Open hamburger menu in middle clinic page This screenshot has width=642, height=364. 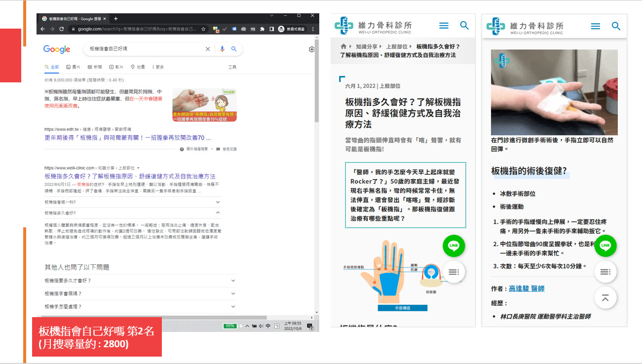[444, 26]
